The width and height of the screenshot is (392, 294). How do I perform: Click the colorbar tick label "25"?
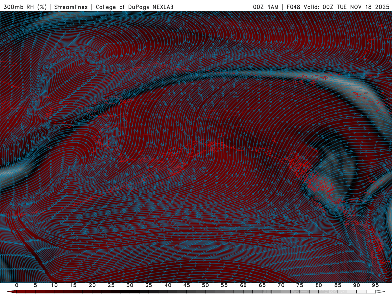coord(111,285)
